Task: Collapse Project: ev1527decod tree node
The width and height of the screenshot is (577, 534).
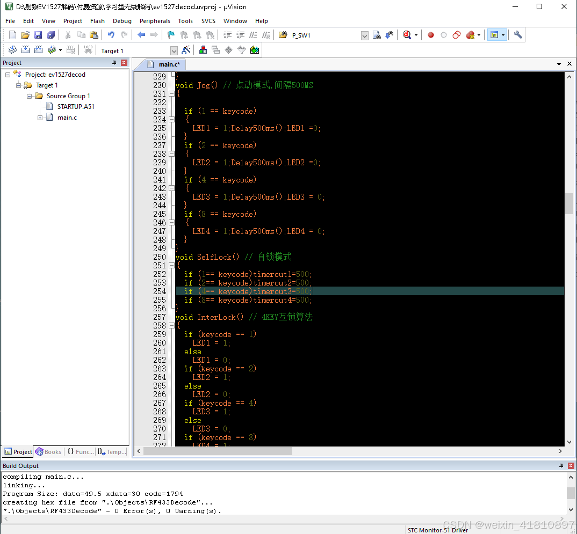Action: coord(8,75)
